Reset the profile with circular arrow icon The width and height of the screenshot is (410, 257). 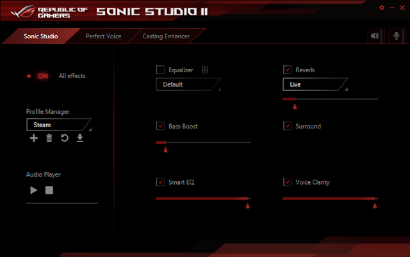coord(64,137)
